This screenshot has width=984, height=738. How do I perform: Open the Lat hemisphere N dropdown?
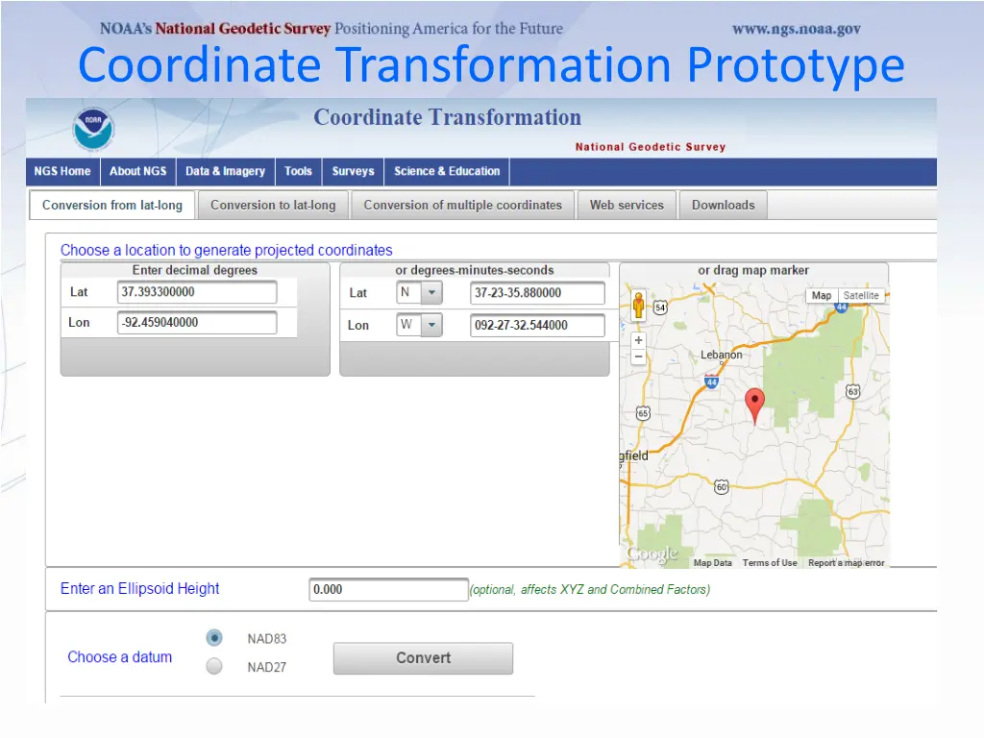point(419,292)
